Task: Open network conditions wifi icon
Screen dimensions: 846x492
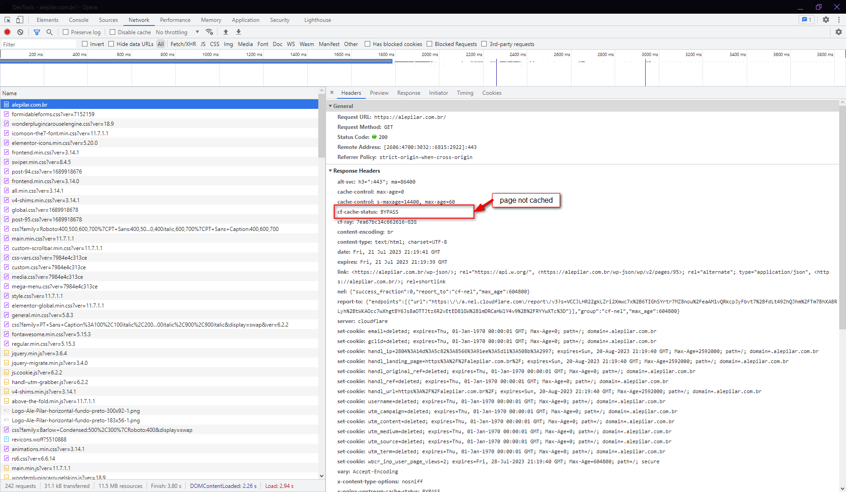Action: (209, 32)
